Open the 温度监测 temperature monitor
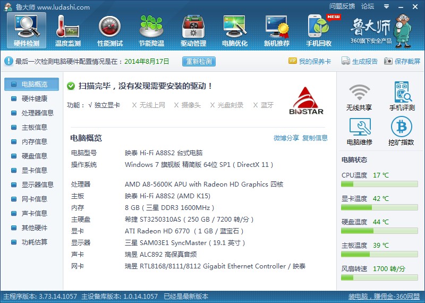Image resolution: width=425 pixels, height=303 pixels. 68,31
